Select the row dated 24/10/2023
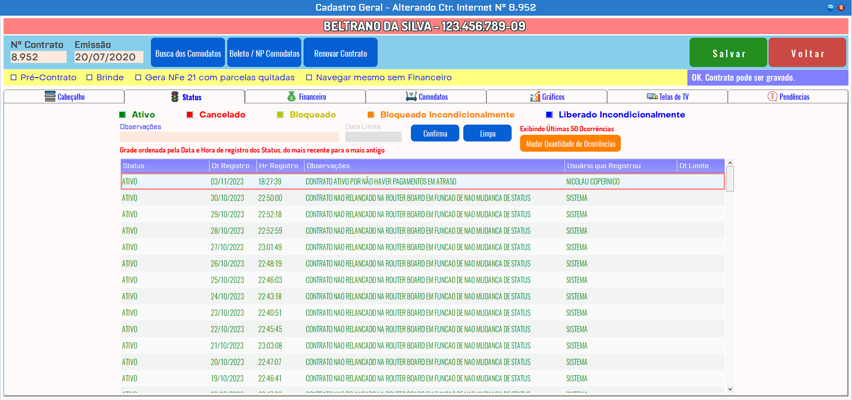Image resolution: width=852 pixels, height=400 pixels. [422, 296]
